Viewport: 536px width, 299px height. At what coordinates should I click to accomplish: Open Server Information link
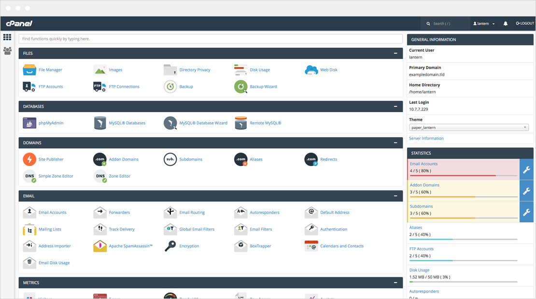426,138
